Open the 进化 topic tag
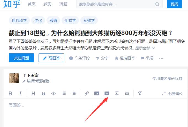This screenshot has width=188, height=127. [38, 21]
